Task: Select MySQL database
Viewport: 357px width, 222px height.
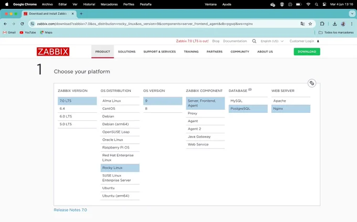Action: tap(248, 101)
